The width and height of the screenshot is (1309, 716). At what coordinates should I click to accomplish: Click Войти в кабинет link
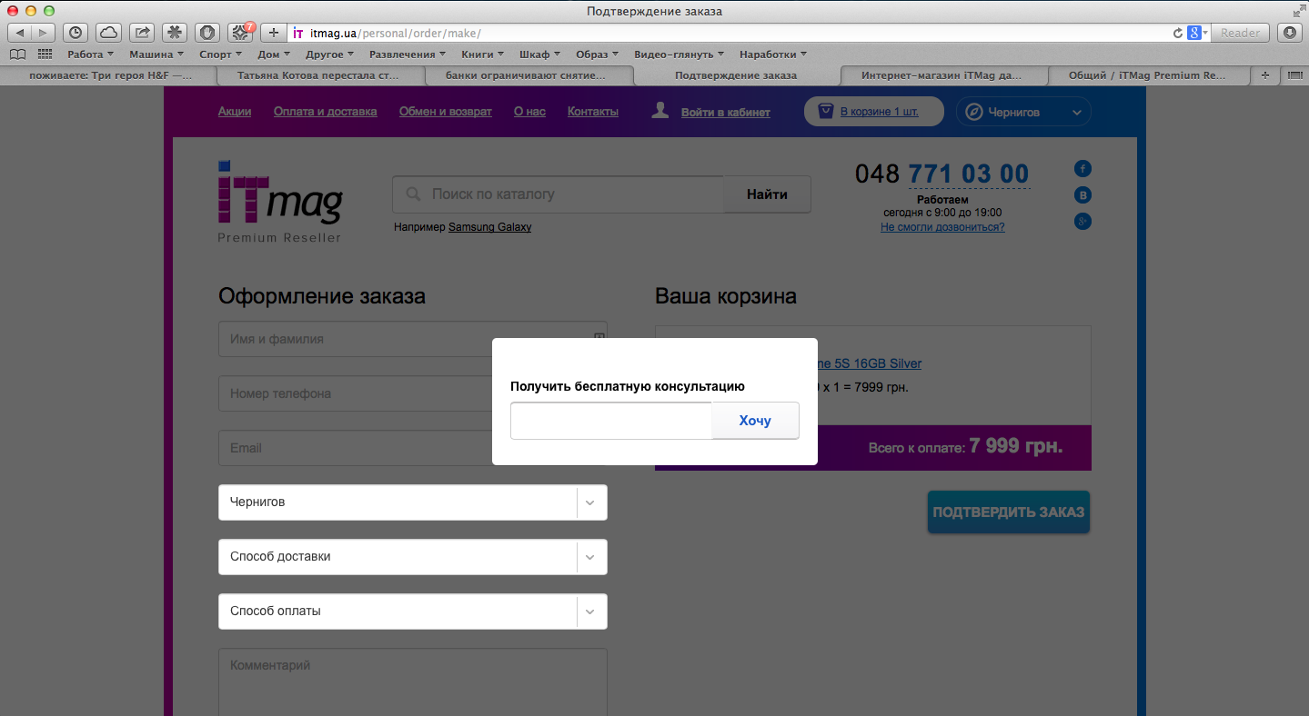726,113
